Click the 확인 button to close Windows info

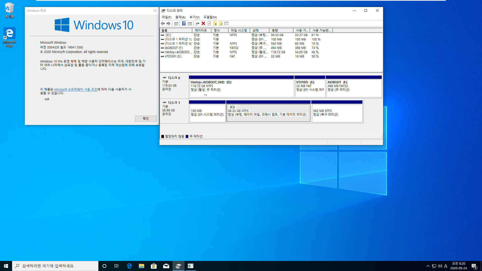coord(145,118)
